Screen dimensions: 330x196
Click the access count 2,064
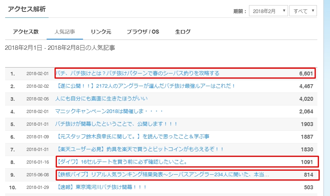306,111
